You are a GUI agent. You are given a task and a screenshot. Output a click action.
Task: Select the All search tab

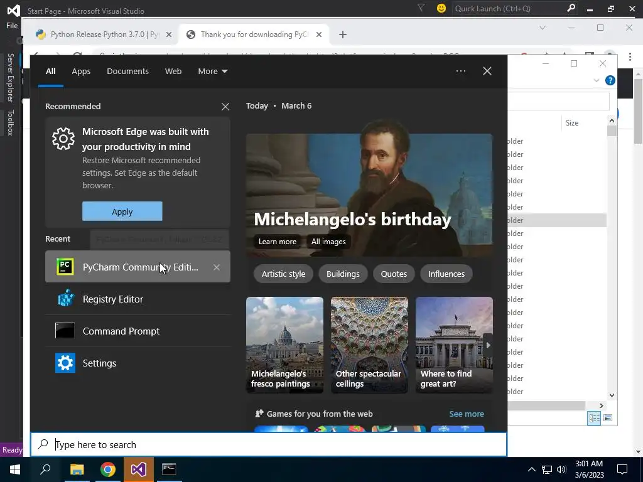point(50,72)
